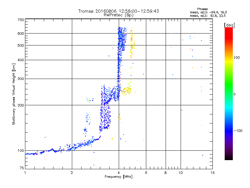Click the x-axis tick label '10'
Image resolution: width=250 pixels, height=188 pixels.
point(181,173)
